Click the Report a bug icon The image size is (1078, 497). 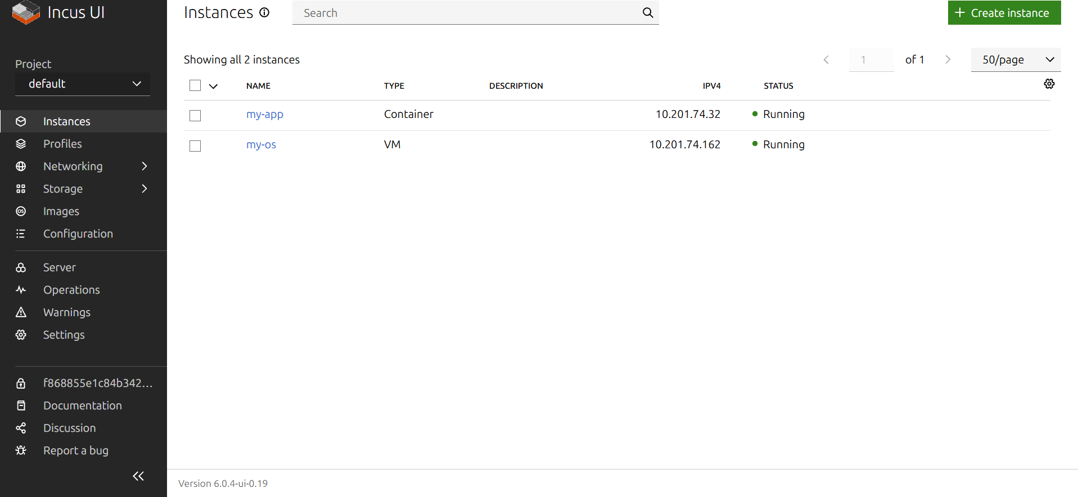(x=21, y=450)
